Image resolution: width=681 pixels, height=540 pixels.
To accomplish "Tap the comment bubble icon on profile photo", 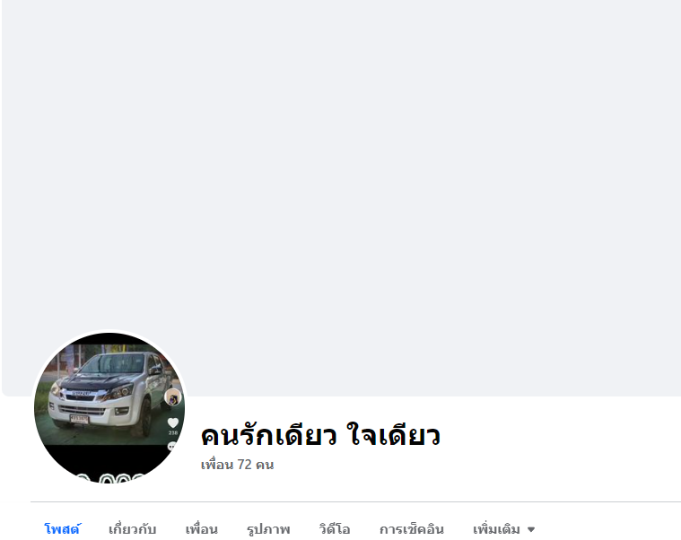I will pyautogui.click(x=172, y=446).
